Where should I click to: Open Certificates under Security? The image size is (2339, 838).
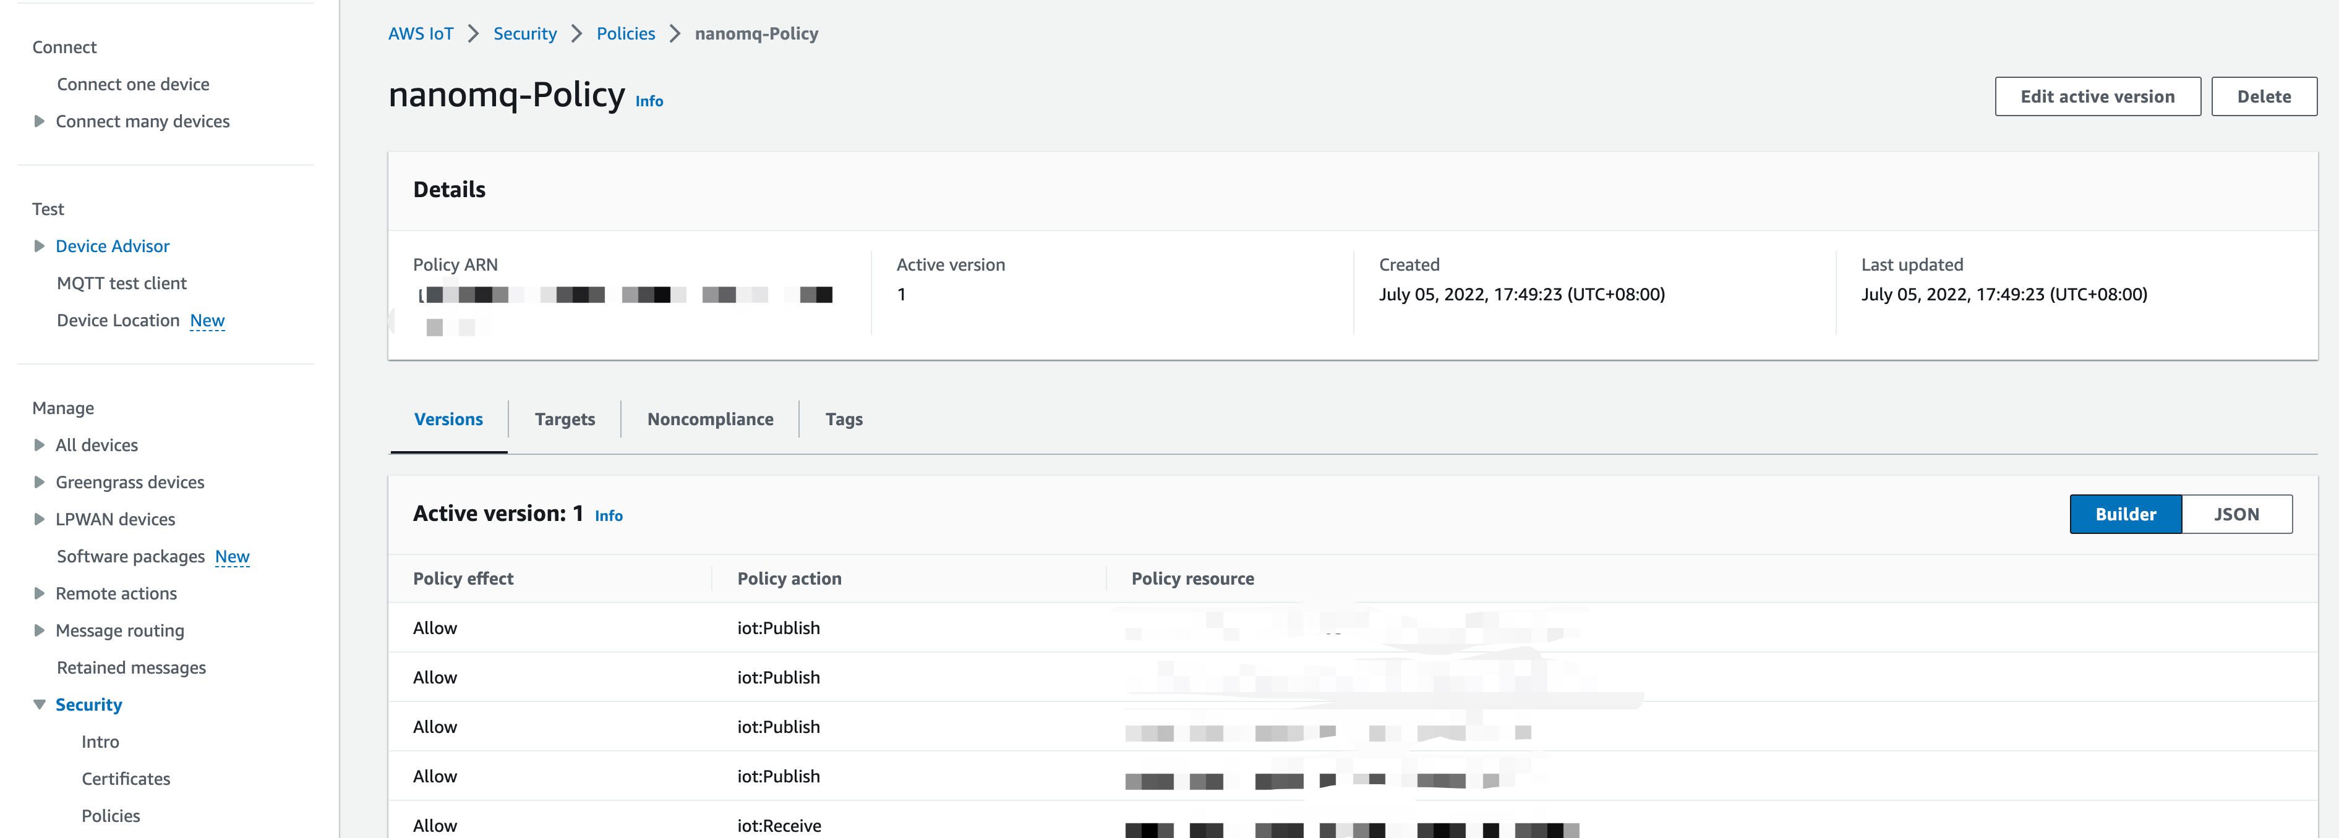click(x=126, y=778)
